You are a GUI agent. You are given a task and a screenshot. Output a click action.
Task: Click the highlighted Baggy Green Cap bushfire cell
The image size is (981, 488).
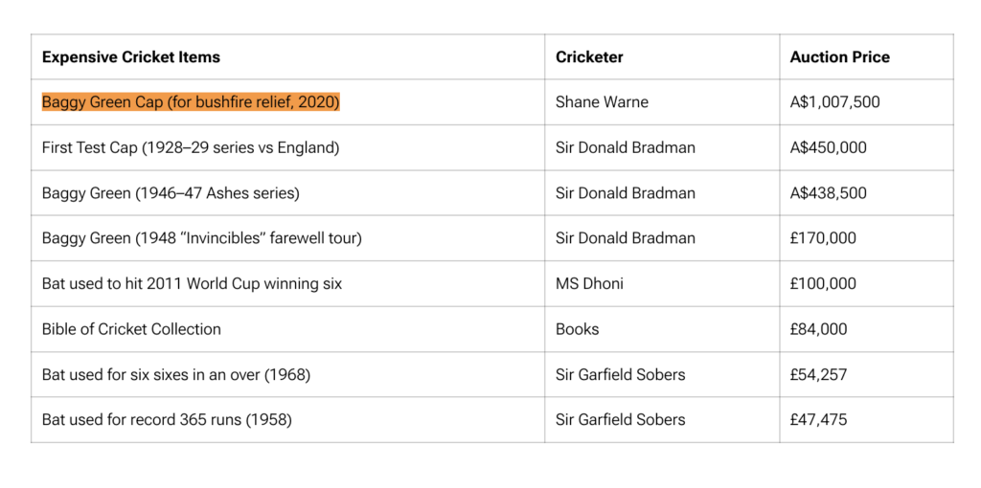tap(191, 102)
